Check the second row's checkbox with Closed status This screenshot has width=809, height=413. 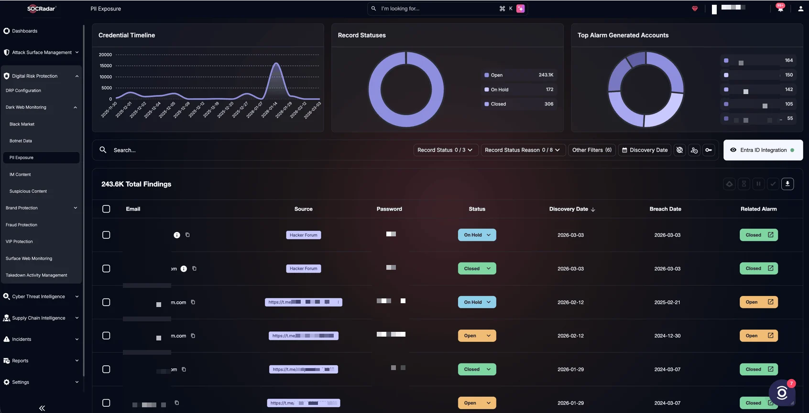[x=106, y=268]
